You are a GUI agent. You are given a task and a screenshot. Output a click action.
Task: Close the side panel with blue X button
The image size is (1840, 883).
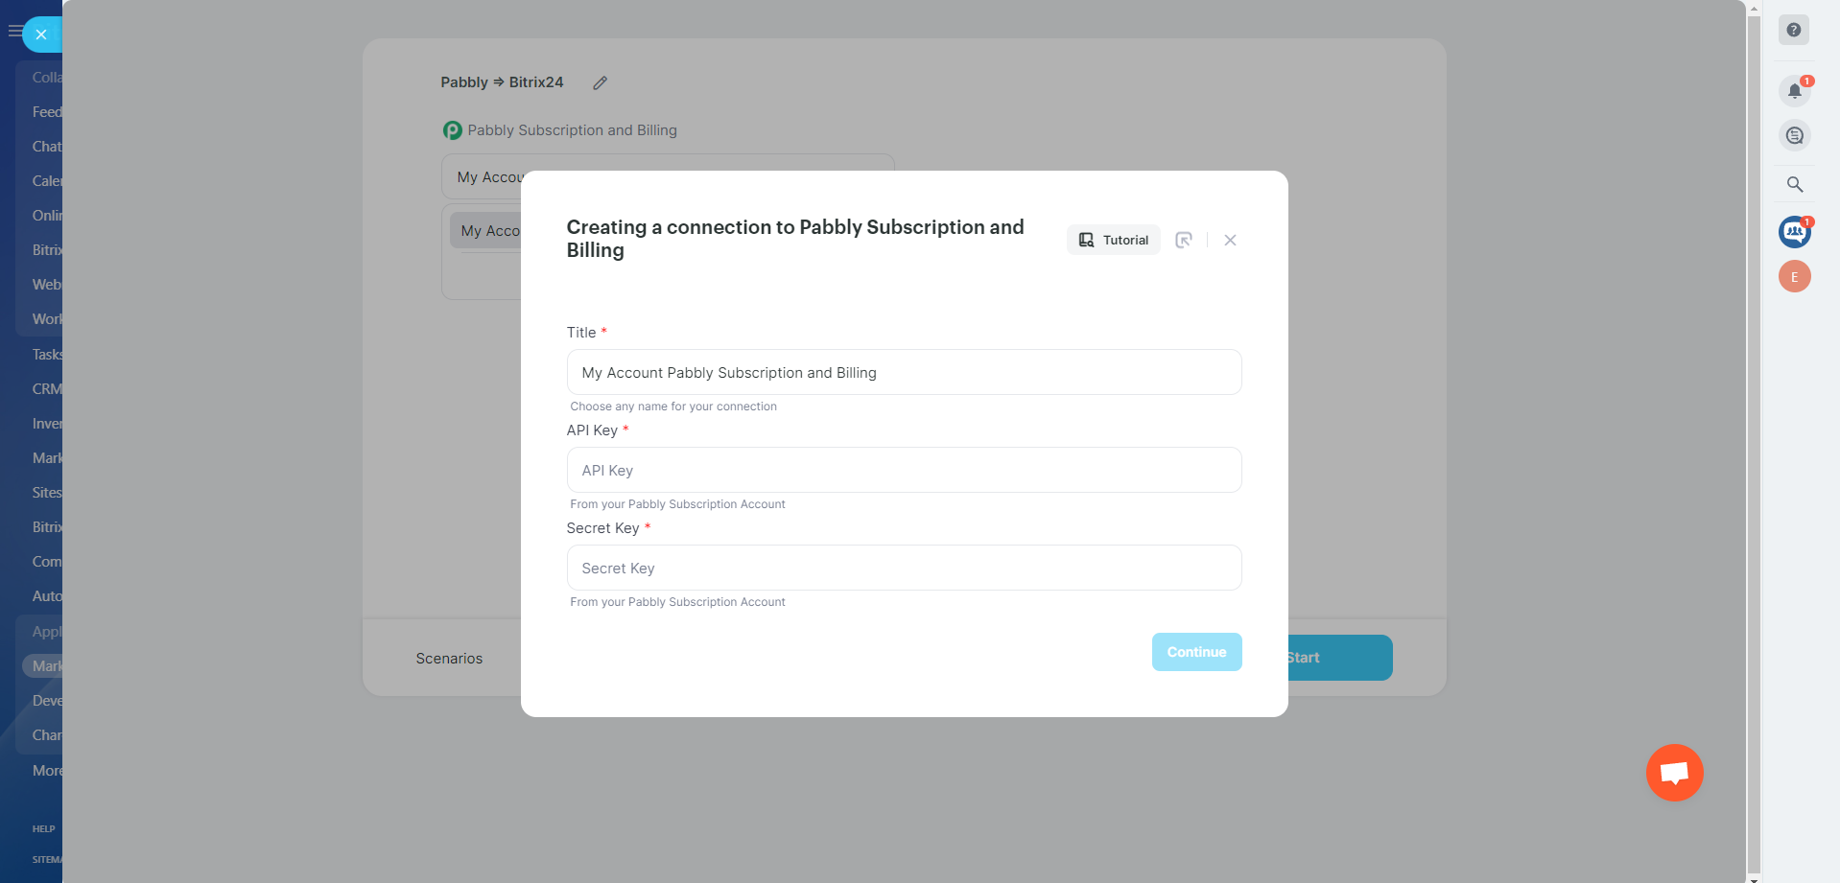click(40, 35)
